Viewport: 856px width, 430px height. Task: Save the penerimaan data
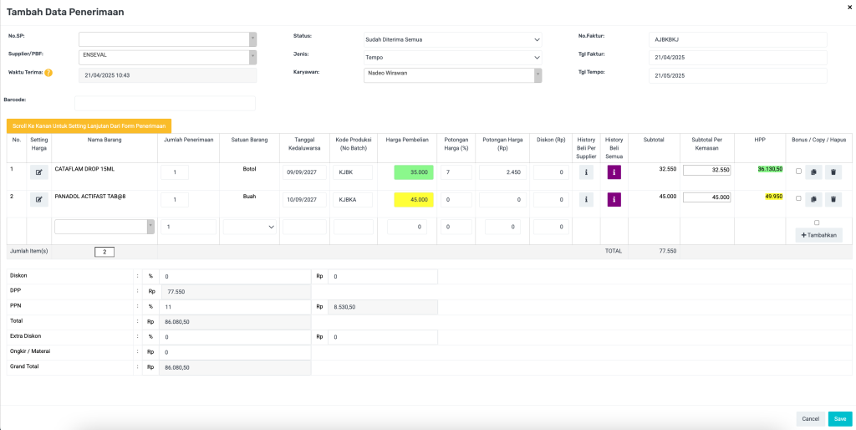(839, 418)
